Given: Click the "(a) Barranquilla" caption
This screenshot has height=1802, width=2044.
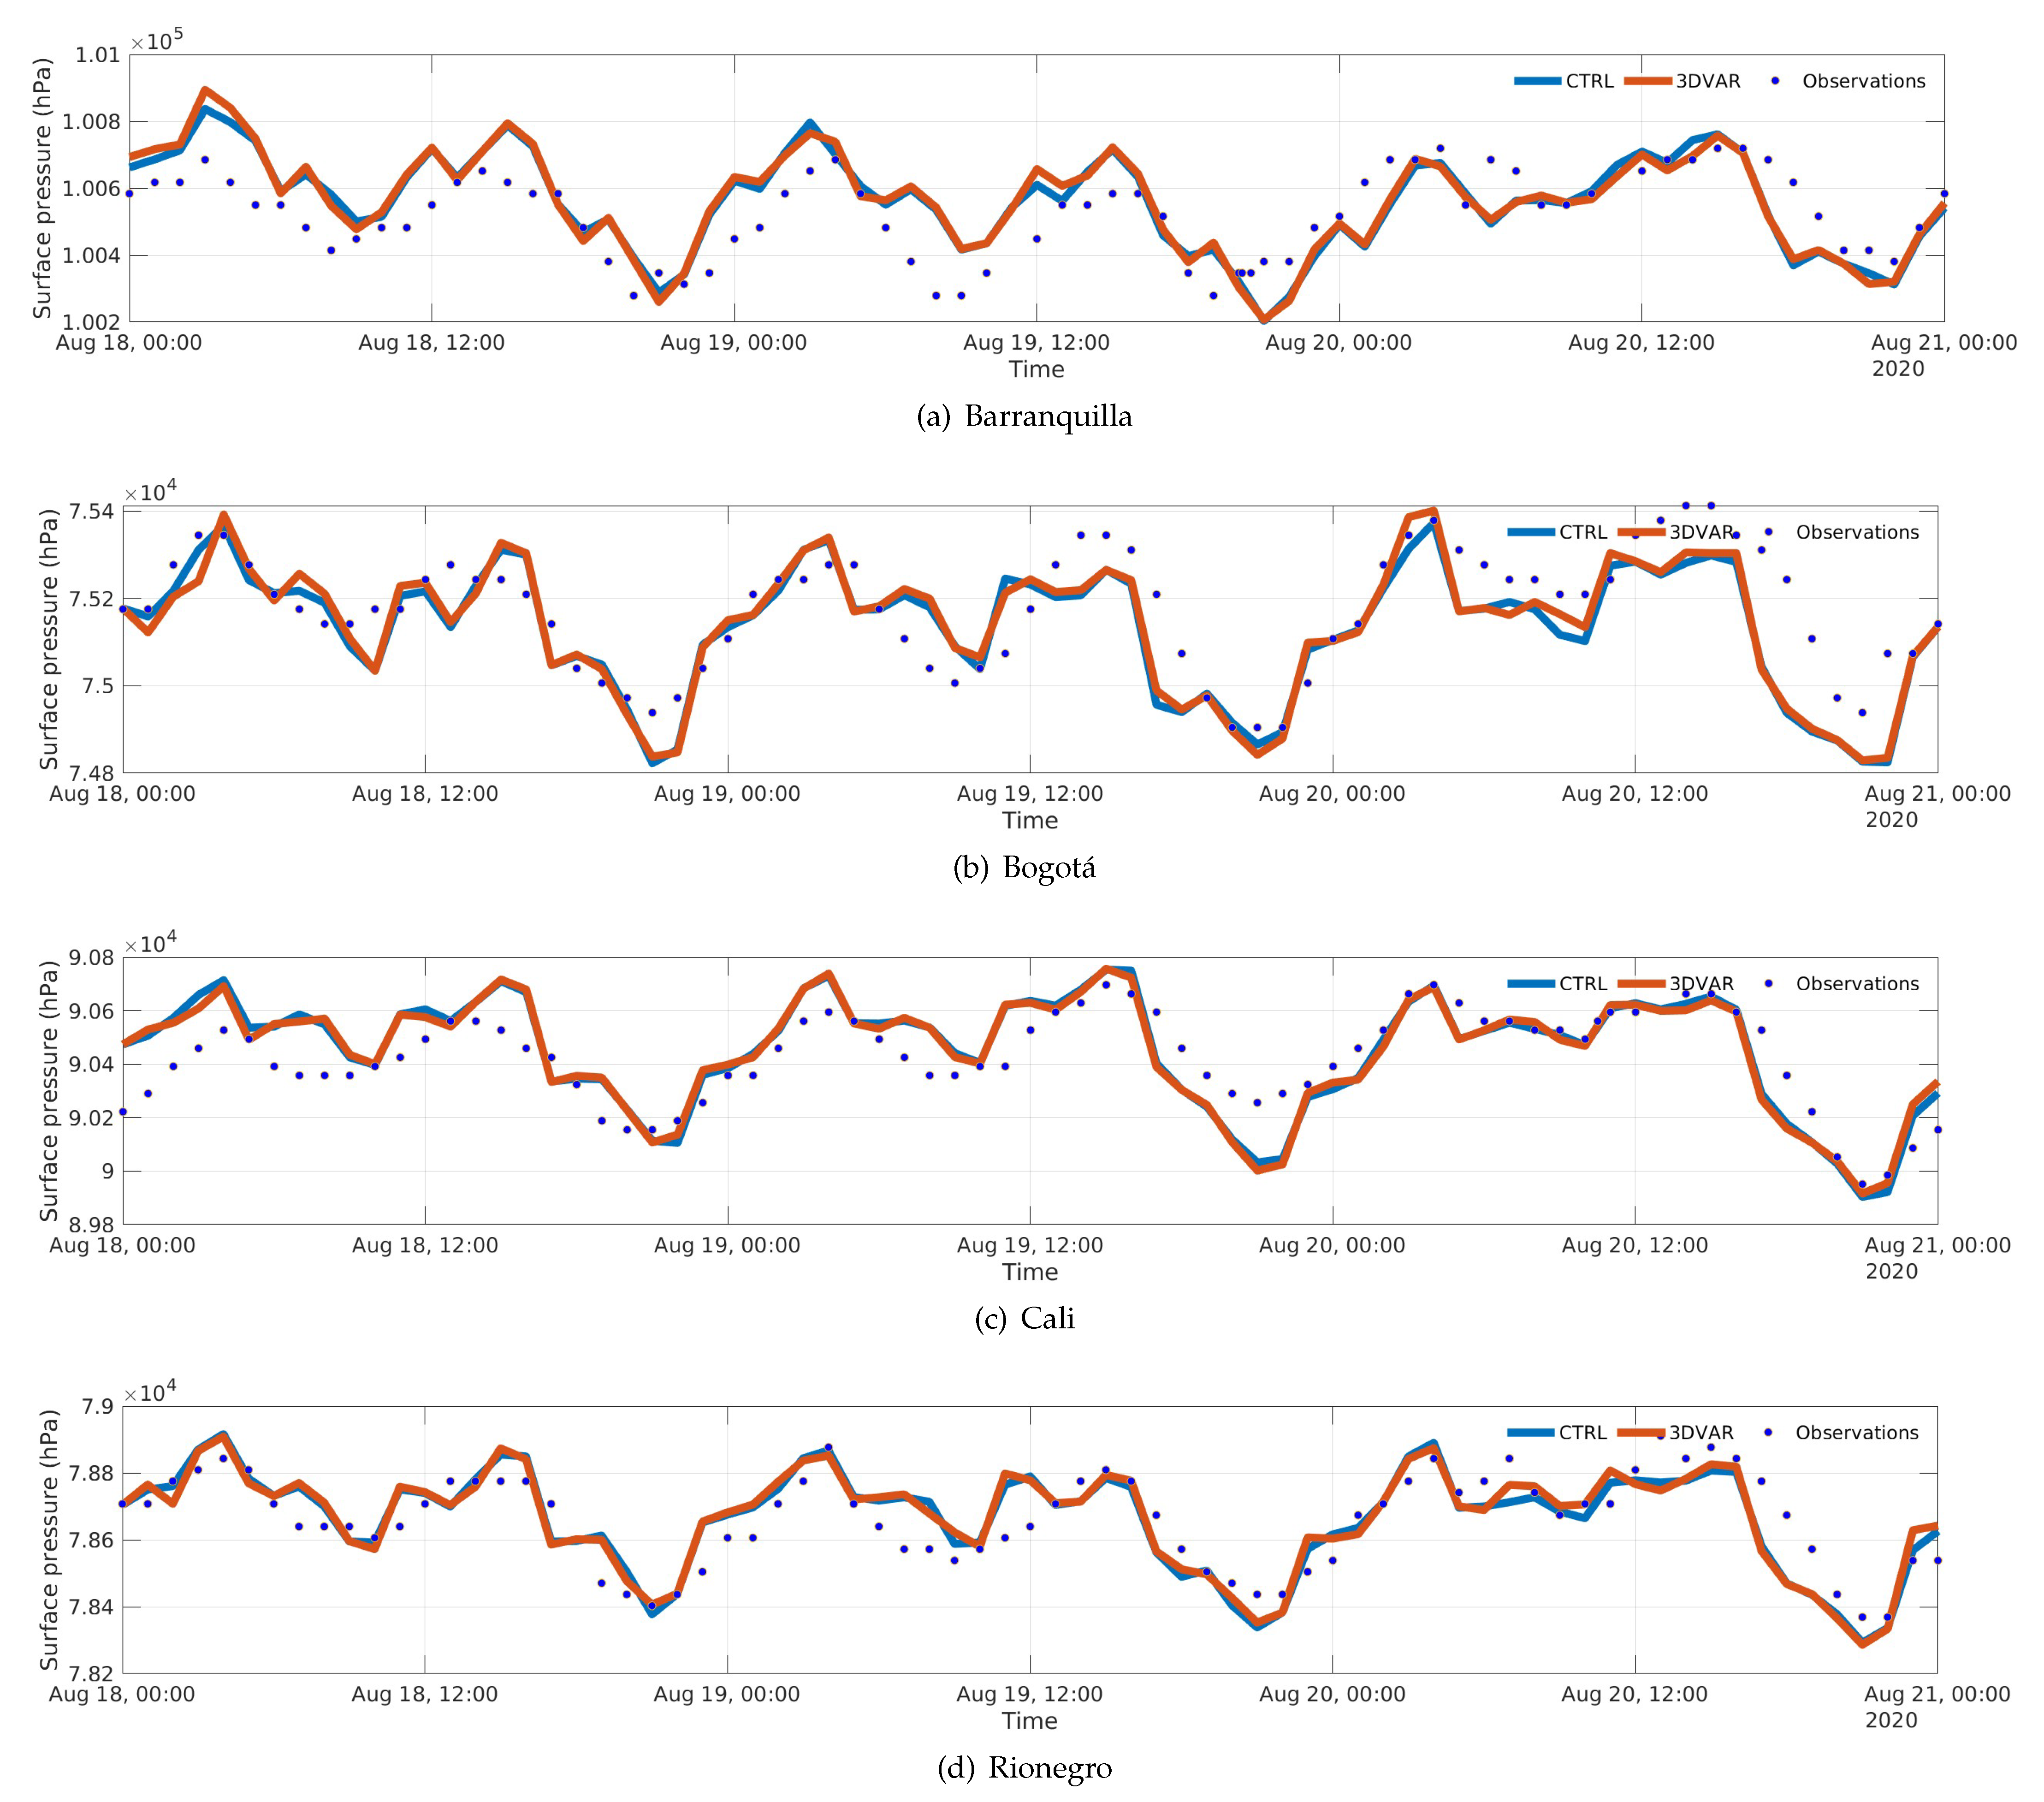Looking at the screenshot, I should (x=1024, y=416).
